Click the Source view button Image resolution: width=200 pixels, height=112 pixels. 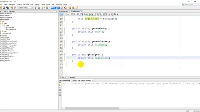coord(61,14)
